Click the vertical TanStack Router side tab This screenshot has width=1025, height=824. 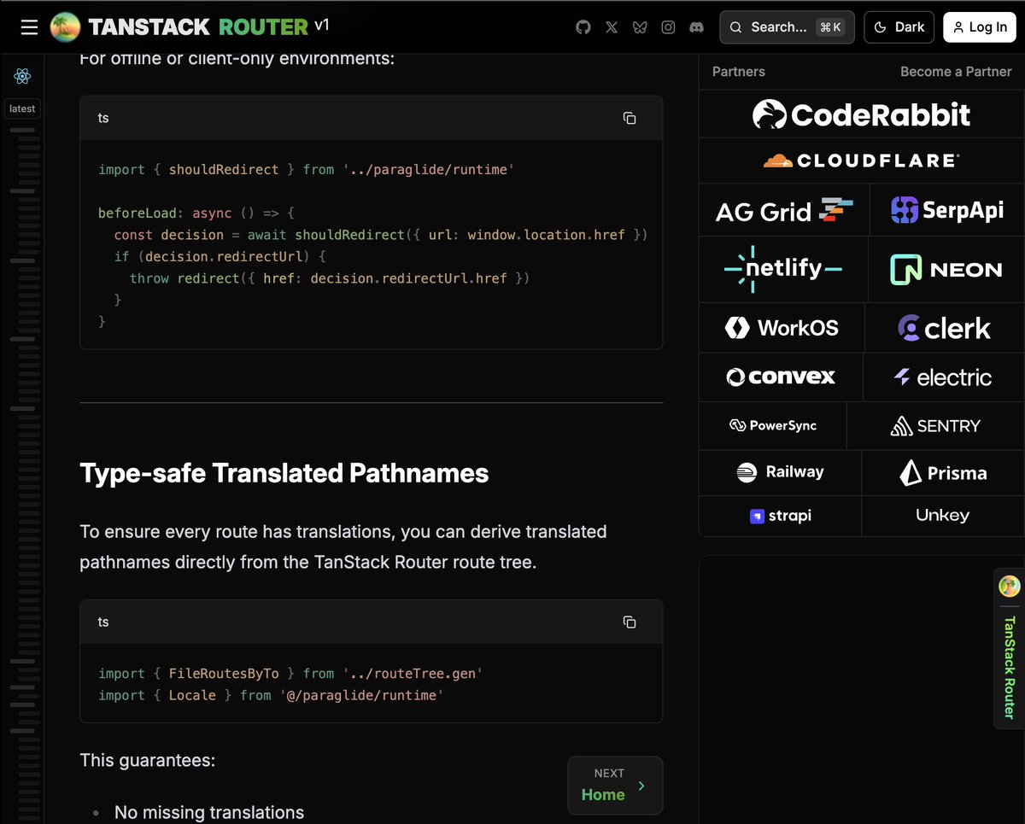[x=1010, y=647]
